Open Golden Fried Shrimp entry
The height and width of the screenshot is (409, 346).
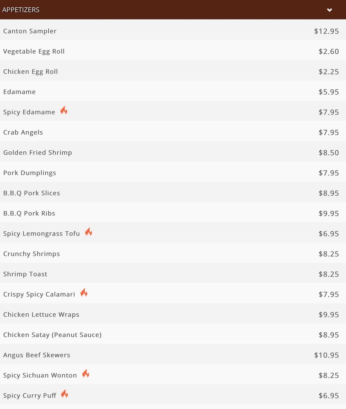coord(173,152)
